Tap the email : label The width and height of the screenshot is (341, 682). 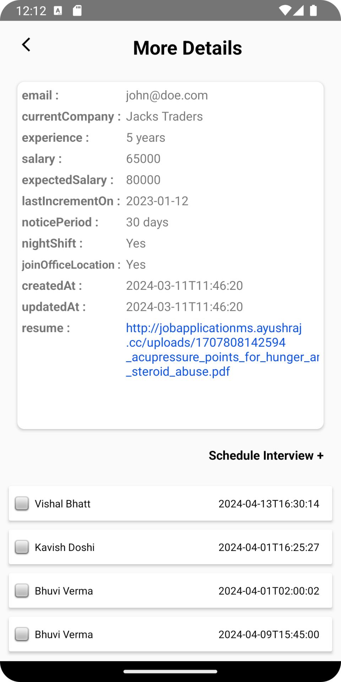point(40,95)
